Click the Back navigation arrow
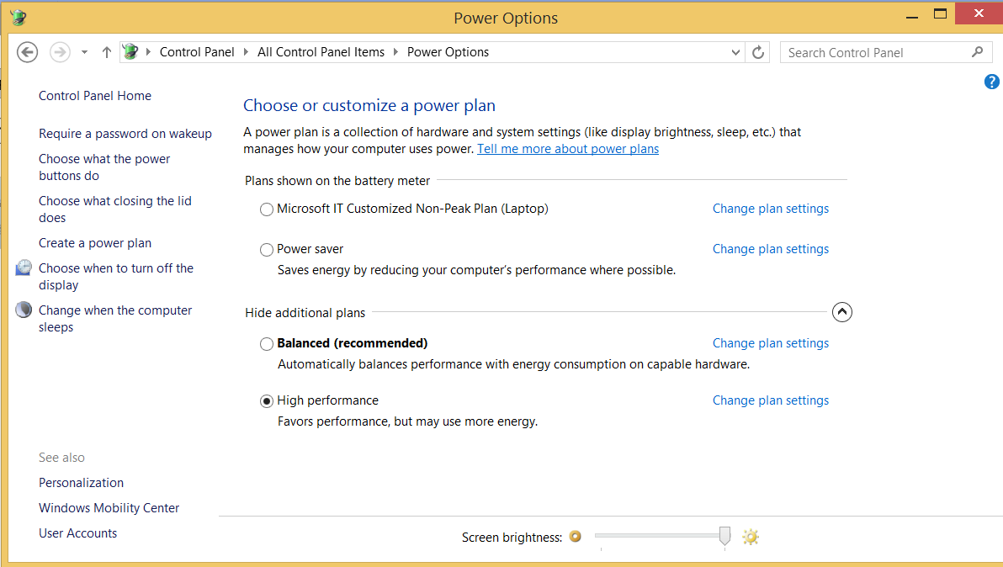This screenshot has width=1003, height=567. (x=28, y=52)
